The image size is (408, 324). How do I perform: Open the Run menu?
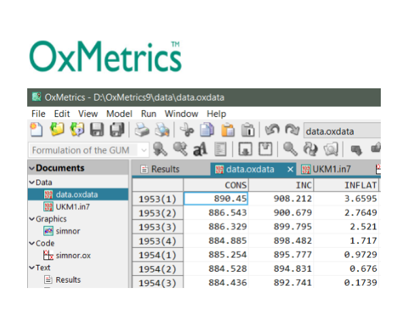coord(148,113)
